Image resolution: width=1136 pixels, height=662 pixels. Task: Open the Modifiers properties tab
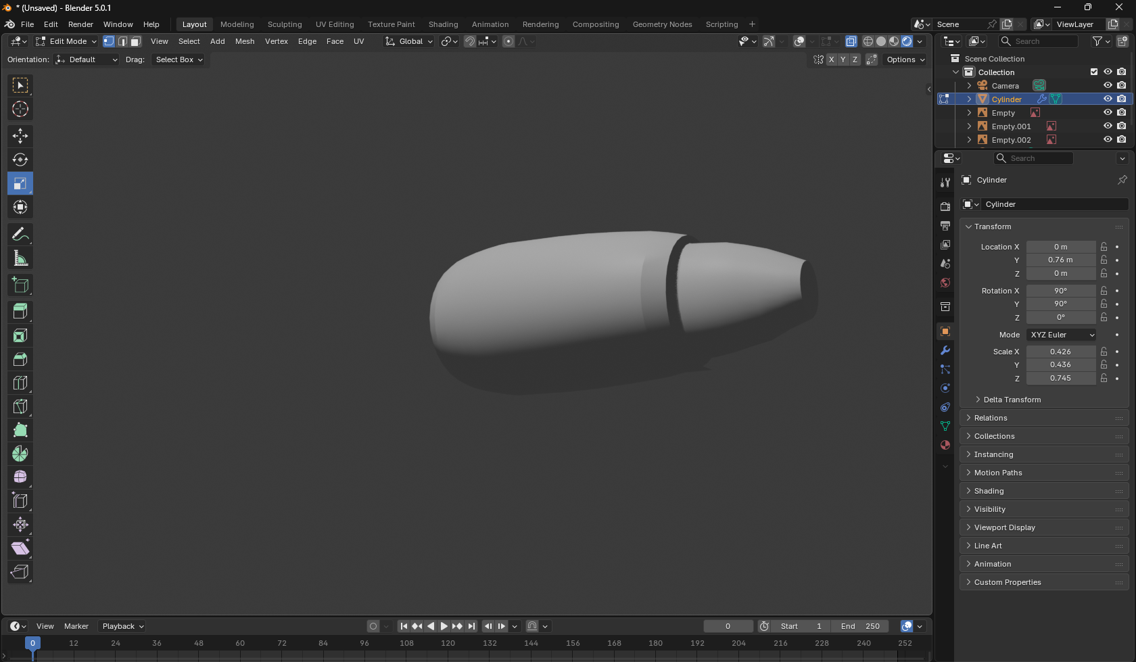945,350
